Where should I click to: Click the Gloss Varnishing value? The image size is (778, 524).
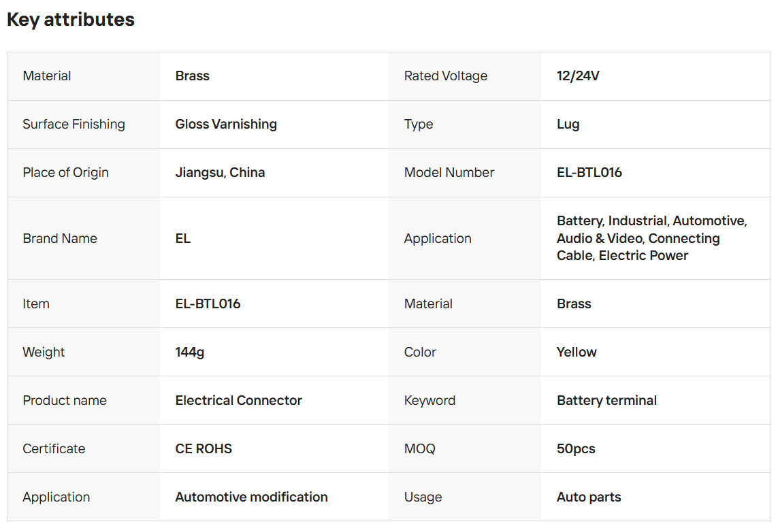click(226, 125)
